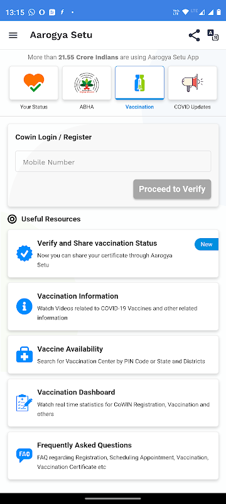
Task: Open the ABHA emblem tile
Action: click(x=87, y=83)
